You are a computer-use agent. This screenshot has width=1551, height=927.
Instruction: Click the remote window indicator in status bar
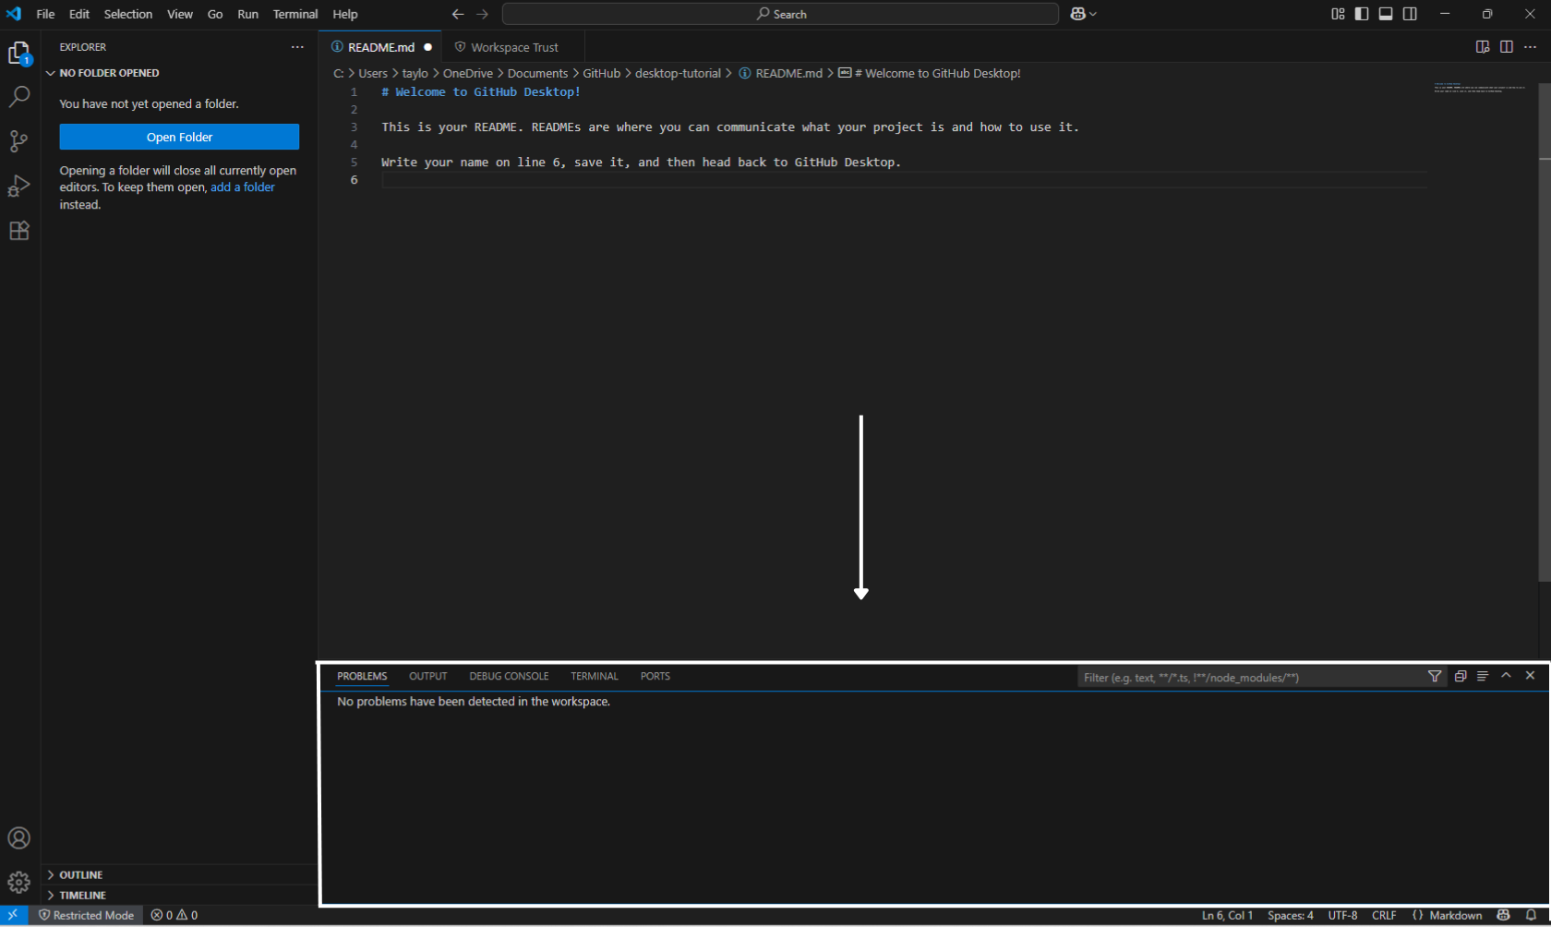13,915
